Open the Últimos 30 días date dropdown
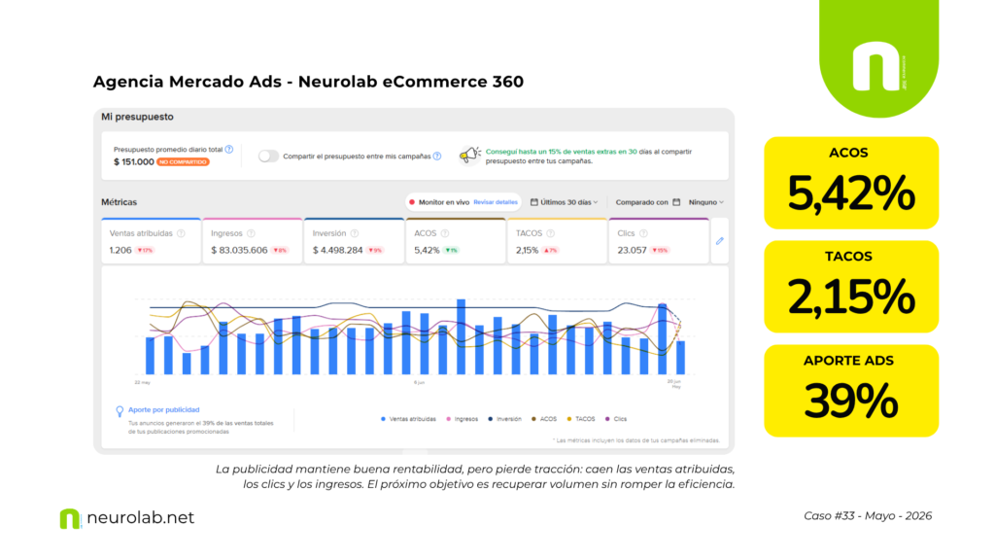The height and width of the screenshot is (560, 995). [x=565, y=202]
